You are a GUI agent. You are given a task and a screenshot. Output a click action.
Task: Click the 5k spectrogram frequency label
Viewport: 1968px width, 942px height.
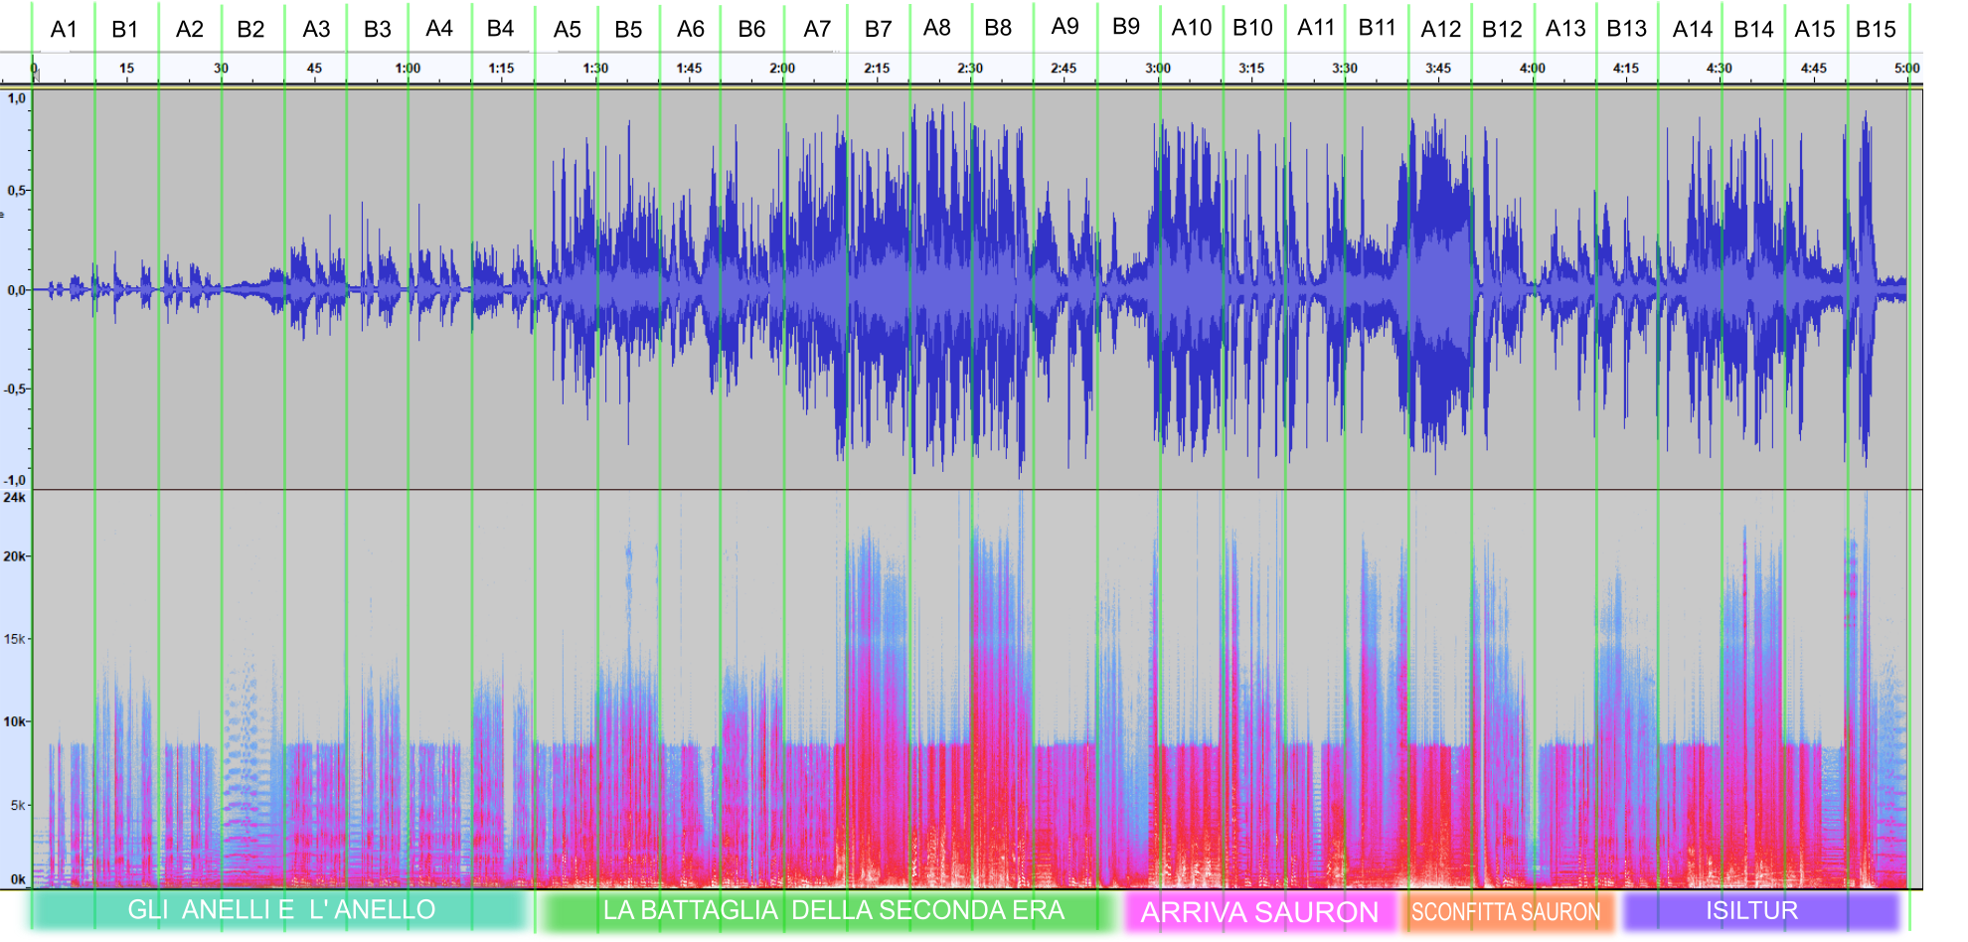18,805
